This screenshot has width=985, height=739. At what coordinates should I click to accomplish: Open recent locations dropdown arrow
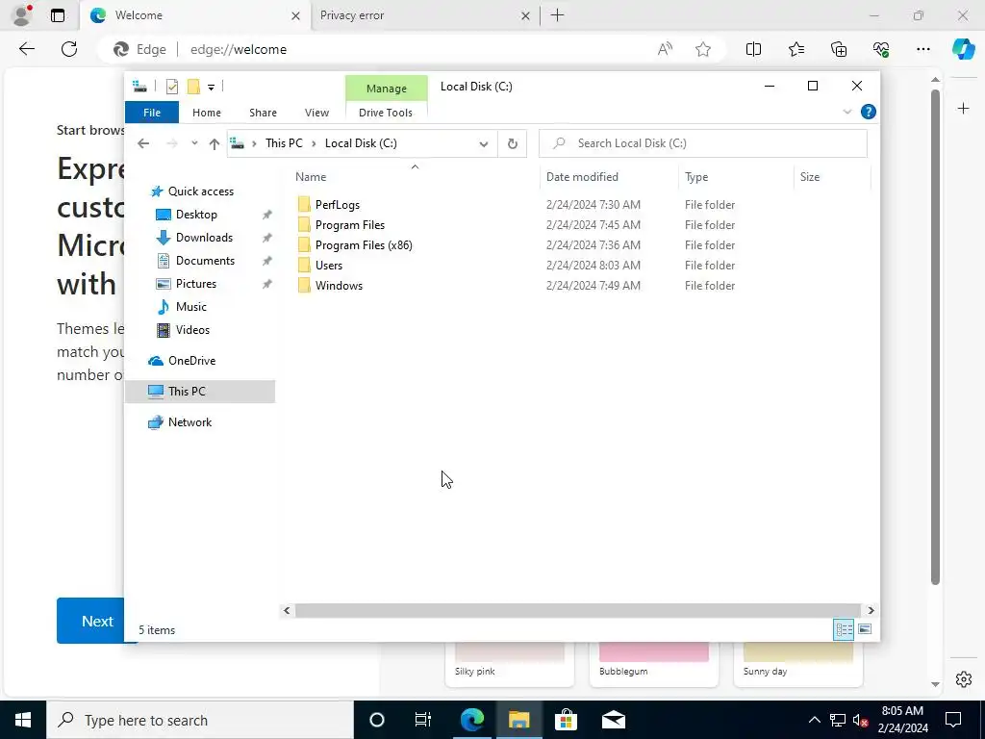pyautogui.click(x=194, y=143)
